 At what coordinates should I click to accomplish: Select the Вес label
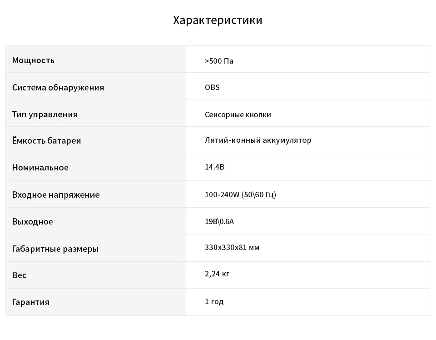[x=19, y=275]
